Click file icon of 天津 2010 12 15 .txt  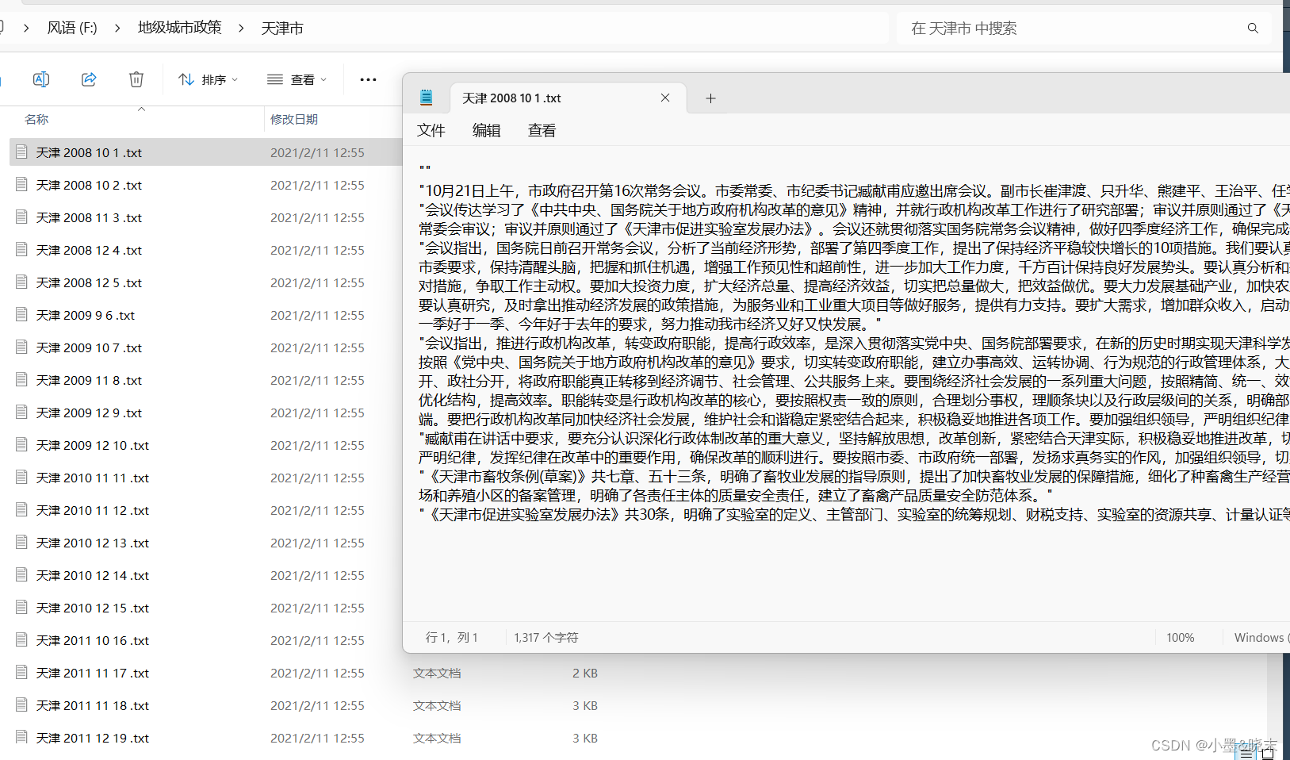[x=22, y=607]
